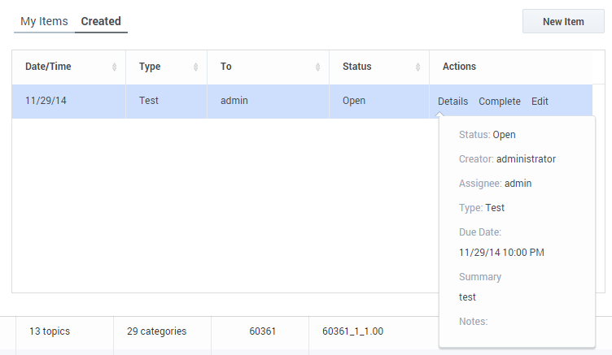This screenshot has height=355, width=612.
Task: Mark the item with the Complete link
Action: click(x=499, y=102)
